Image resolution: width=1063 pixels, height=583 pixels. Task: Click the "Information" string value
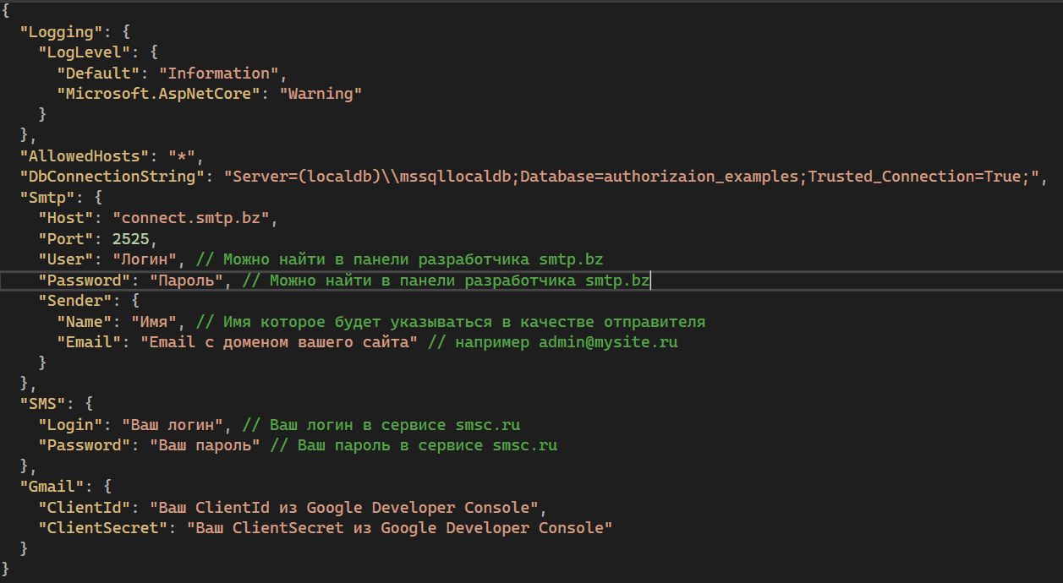(219, 74)
